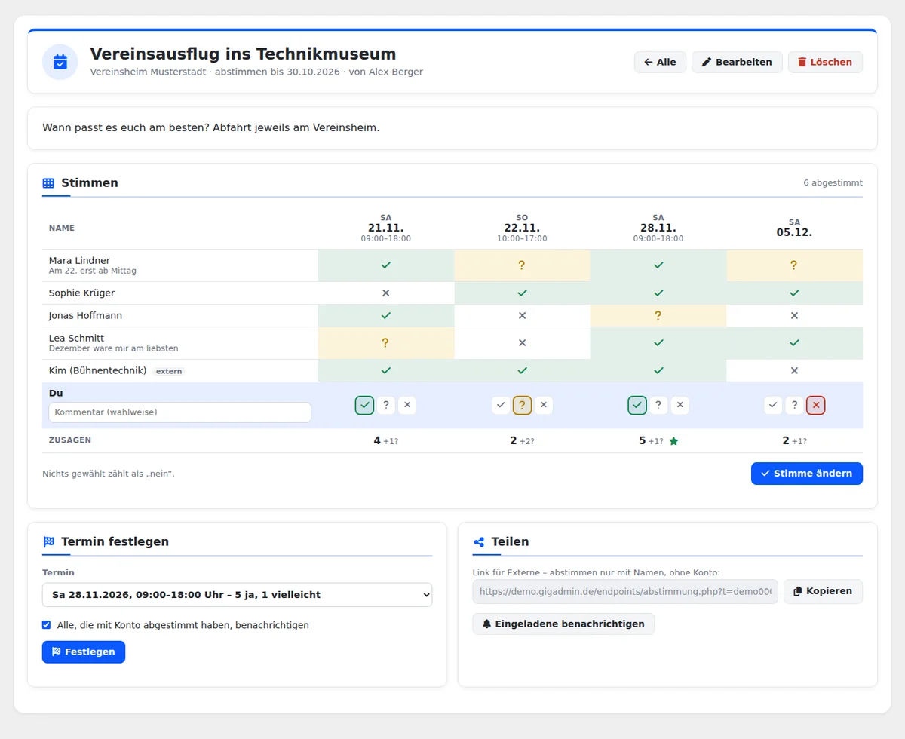
Task: Click the name Sophie Krüger
Action: coord(81,293)
